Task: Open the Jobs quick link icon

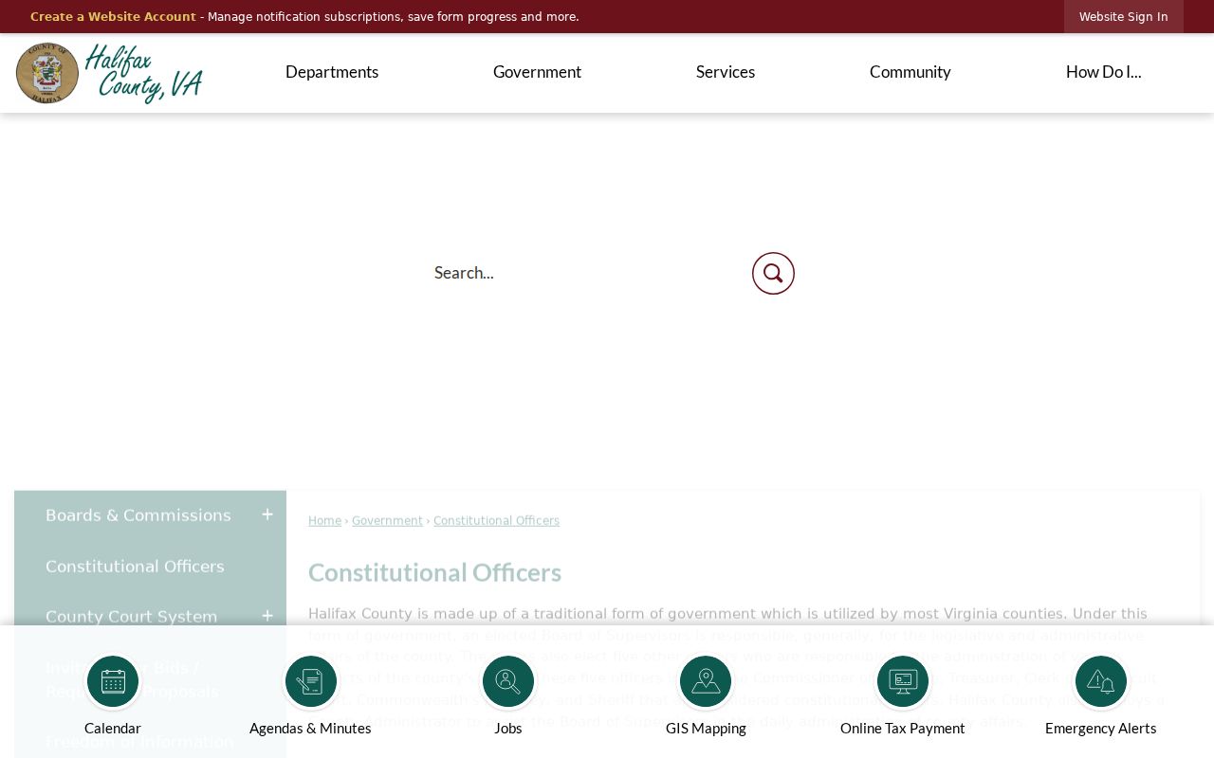Action: point(508,681)
